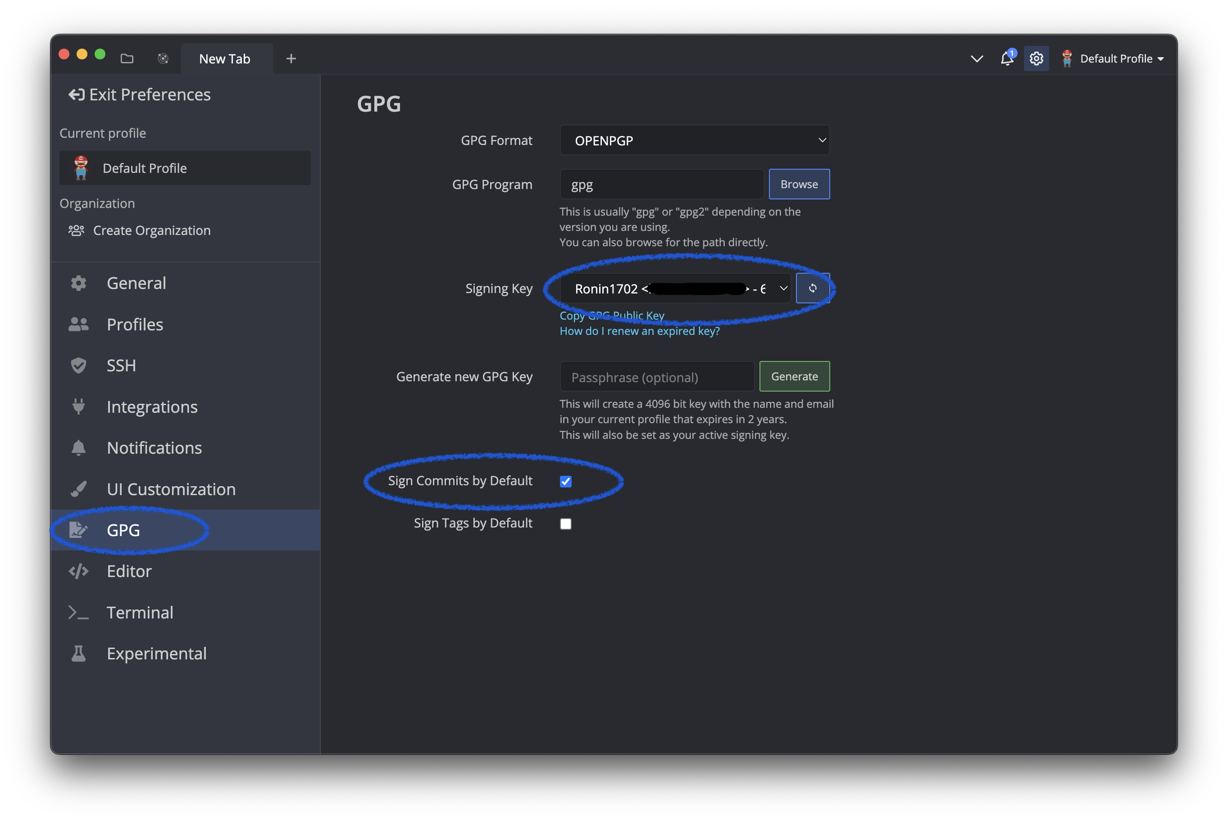
Task: Click the folder icon in title bar
Action: click(x=127, y=59)
